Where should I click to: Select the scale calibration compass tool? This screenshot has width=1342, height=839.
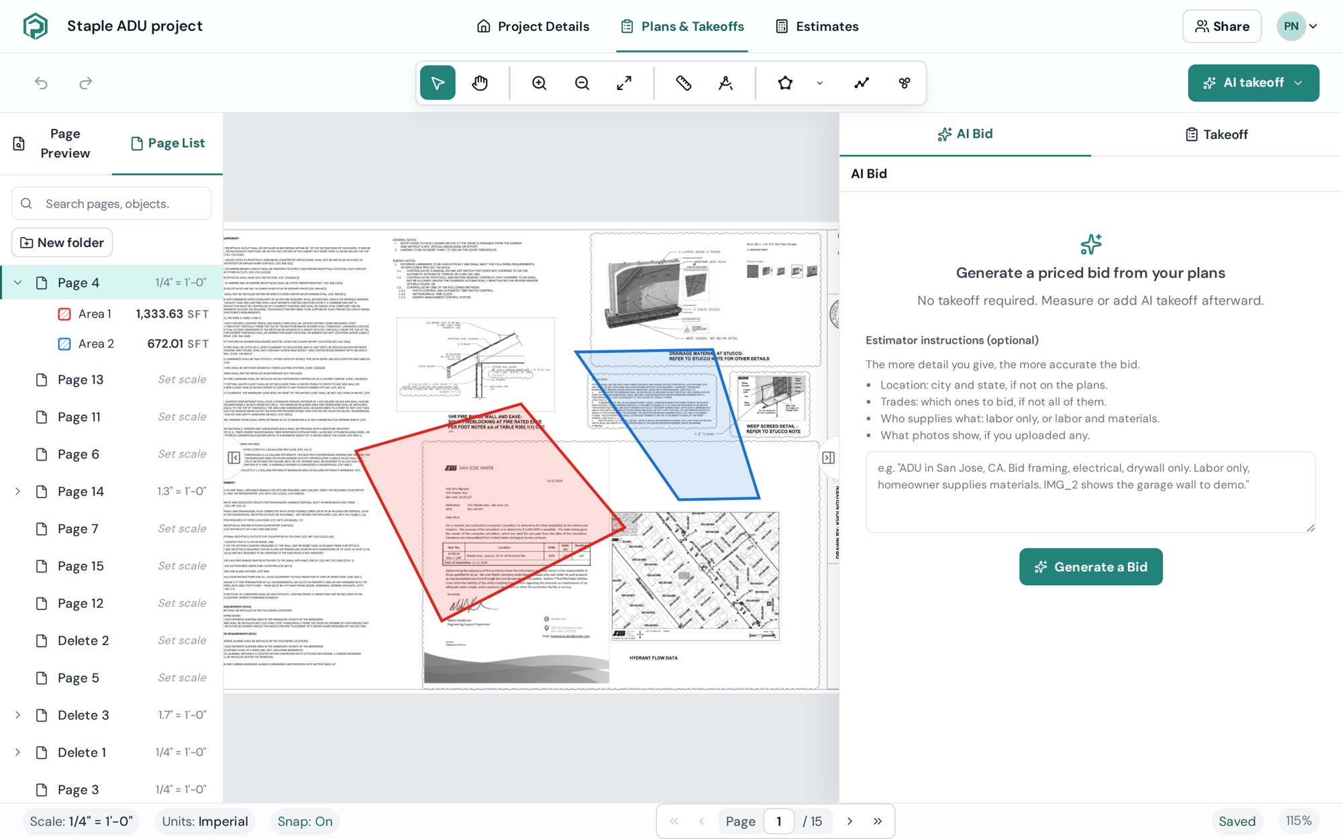pyautogui.click(x=726, y=83)
